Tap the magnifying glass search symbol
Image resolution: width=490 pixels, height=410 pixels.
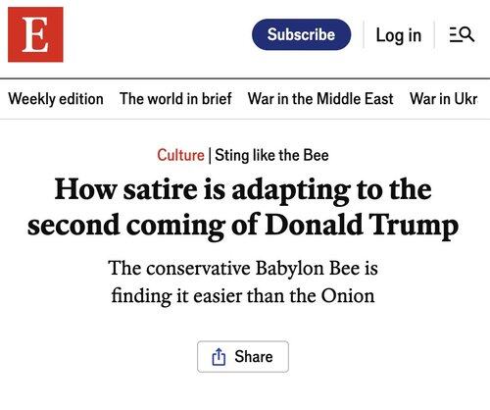[x=467, y=34]
